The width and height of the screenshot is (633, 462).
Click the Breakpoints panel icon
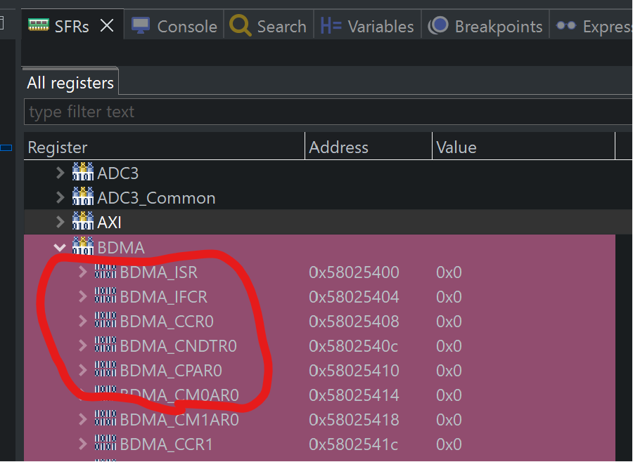tap(437, 26)
